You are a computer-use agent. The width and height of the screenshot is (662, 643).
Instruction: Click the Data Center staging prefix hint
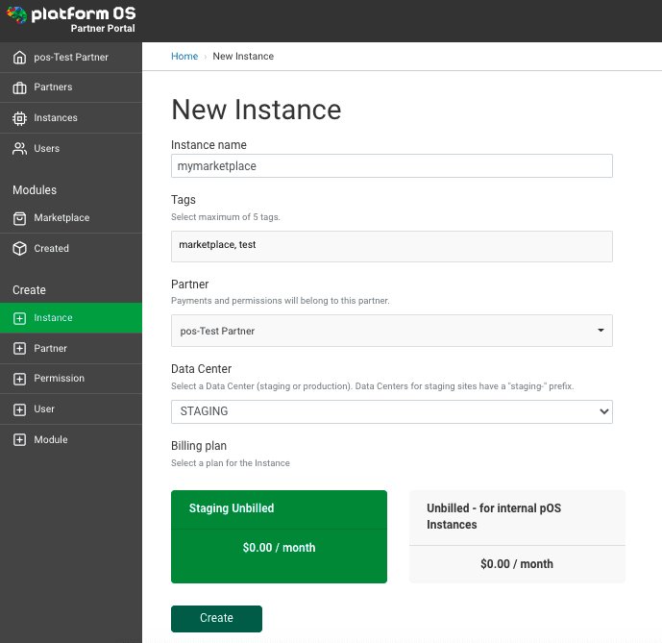373,386
